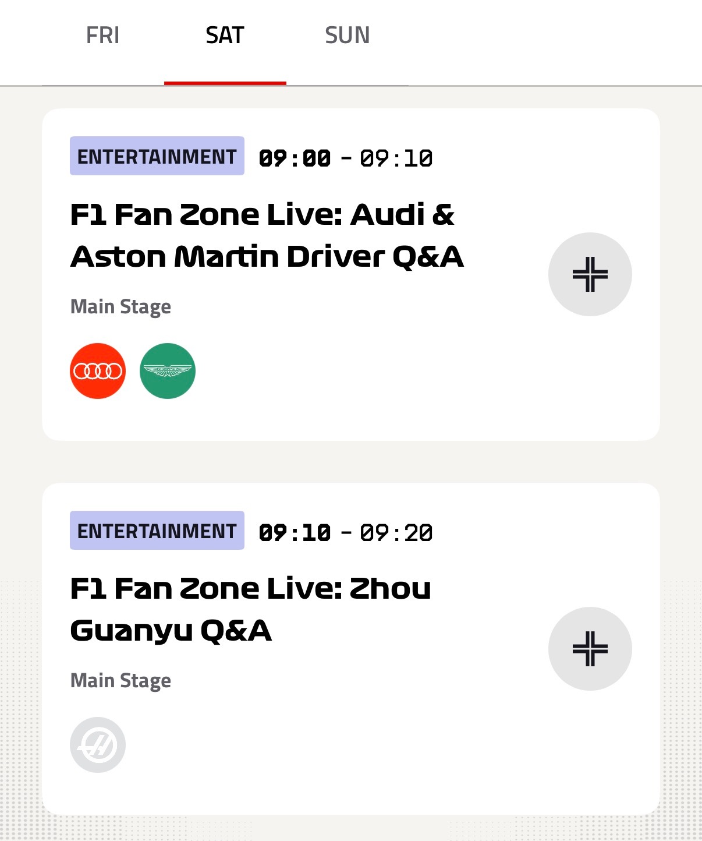This screenshot has height=841, width=702.
Task: Open the Zhou Guanyu Q&A event title
Action: [250, 610]
